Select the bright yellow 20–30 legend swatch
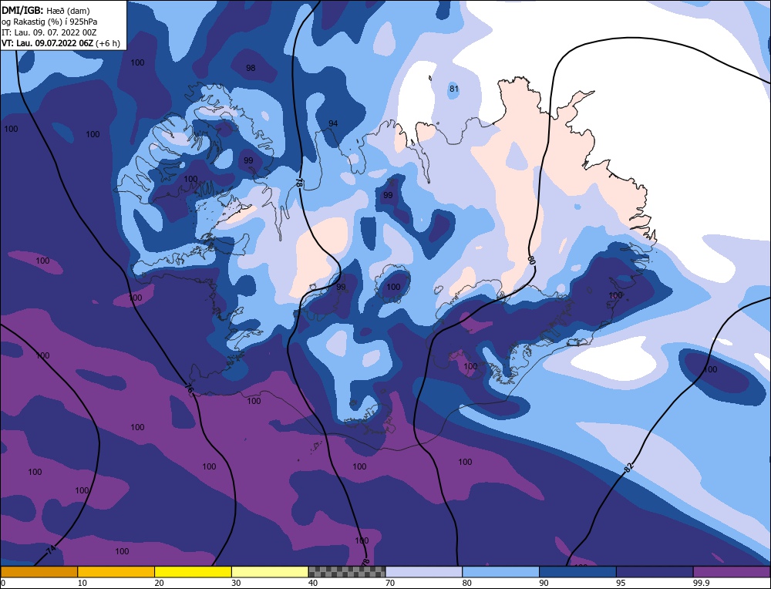 point(194,572)
